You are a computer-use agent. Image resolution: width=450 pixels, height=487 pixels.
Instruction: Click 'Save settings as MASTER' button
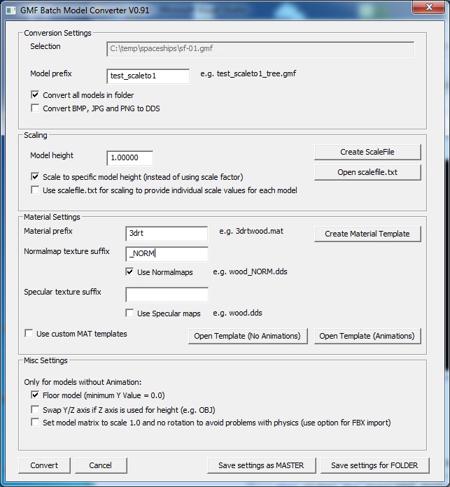261,465
